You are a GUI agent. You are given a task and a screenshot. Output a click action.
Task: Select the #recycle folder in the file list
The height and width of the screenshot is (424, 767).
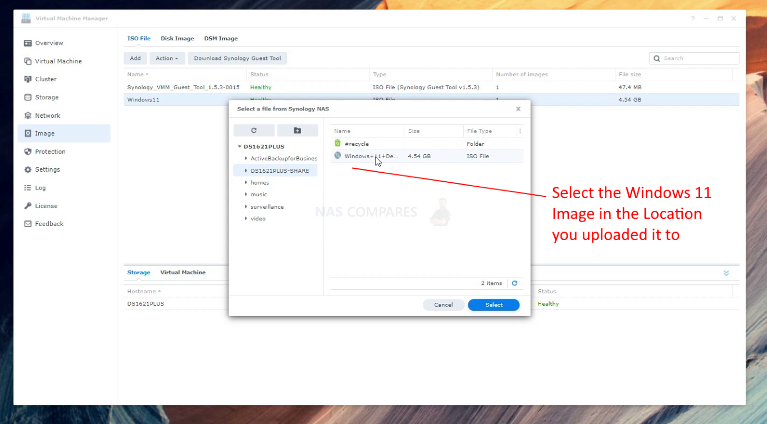click(427, 144)
